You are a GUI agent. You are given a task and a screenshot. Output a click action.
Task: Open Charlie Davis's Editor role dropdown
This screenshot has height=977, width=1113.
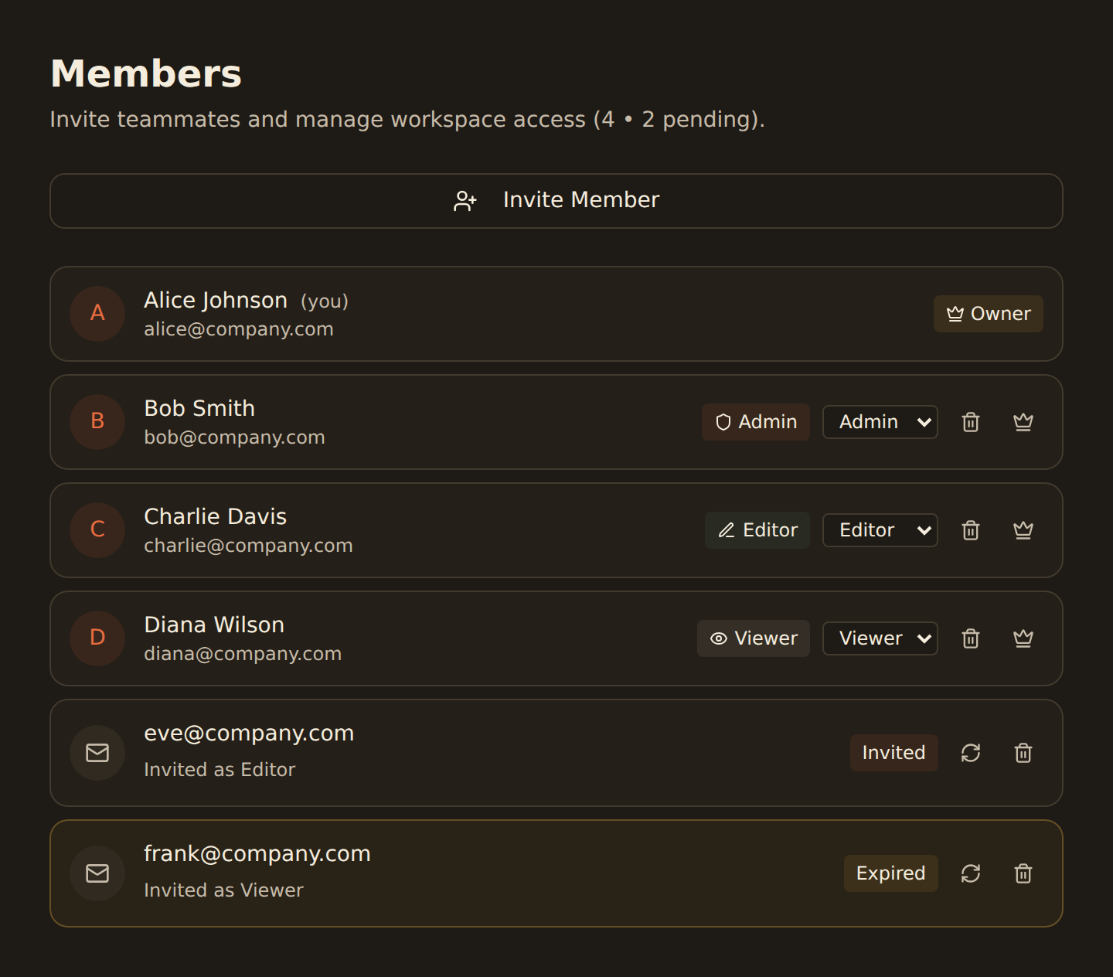[x=880, y=530]
